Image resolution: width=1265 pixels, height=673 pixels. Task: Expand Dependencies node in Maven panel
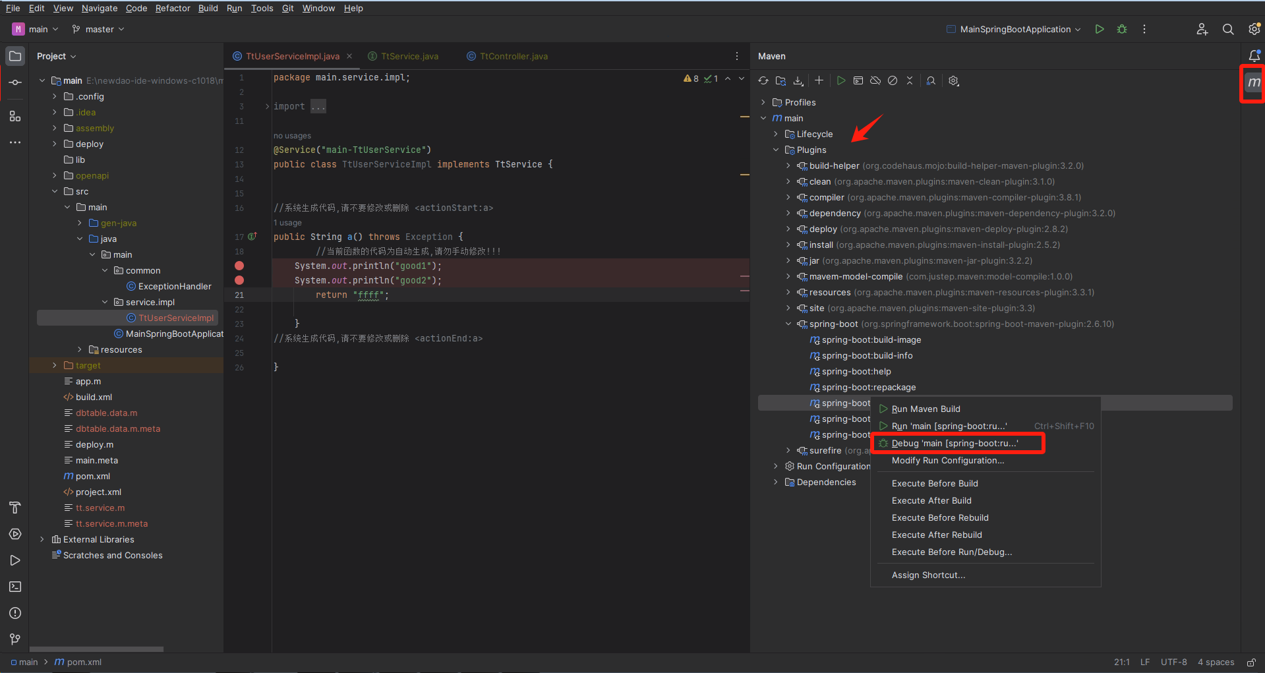776,482
